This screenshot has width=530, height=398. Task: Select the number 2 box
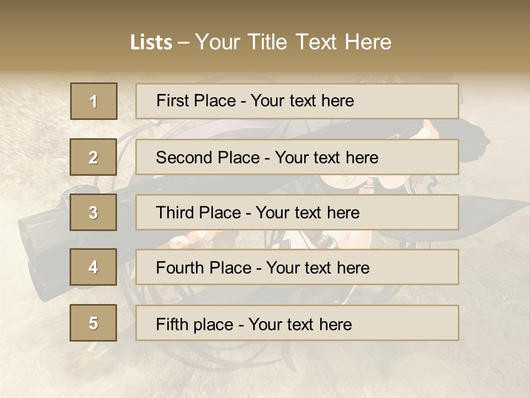click(93, 157)
